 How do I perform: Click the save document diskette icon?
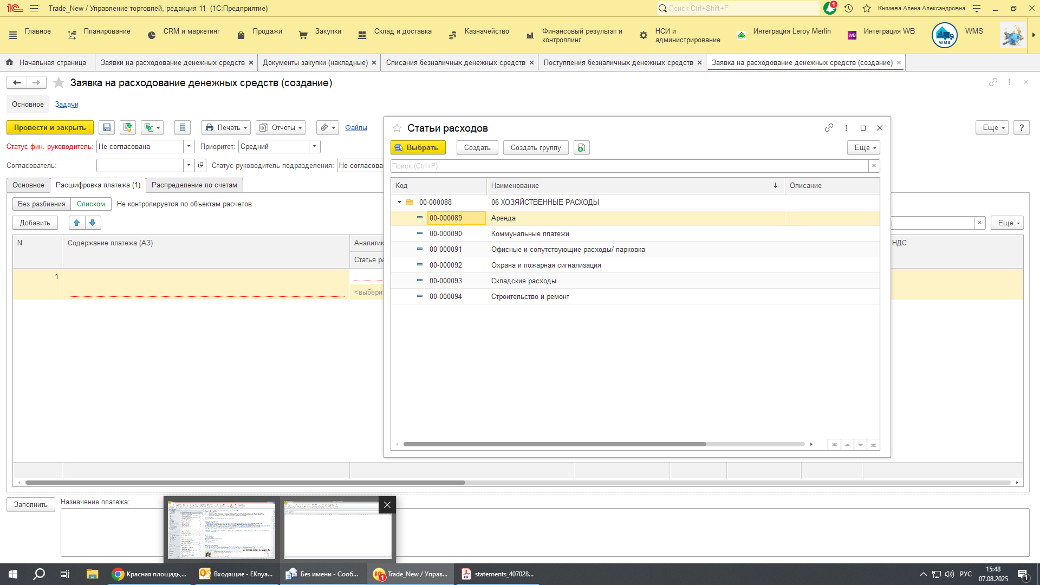(x=107, y=127)
